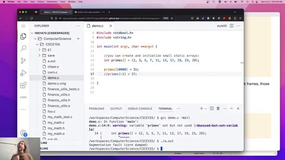Viewport: 285px width, 160px height.
Task: Open the Search view in activity bar
Action: pos(23,48)
